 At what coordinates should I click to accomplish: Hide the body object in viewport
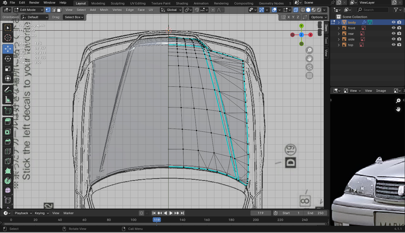393,22
